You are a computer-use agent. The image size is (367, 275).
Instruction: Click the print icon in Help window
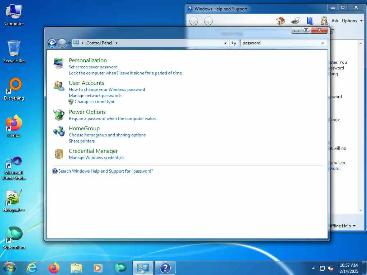[295, 21]
